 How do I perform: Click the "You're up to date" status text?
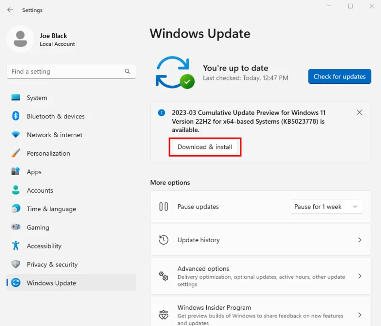[235, 68]
